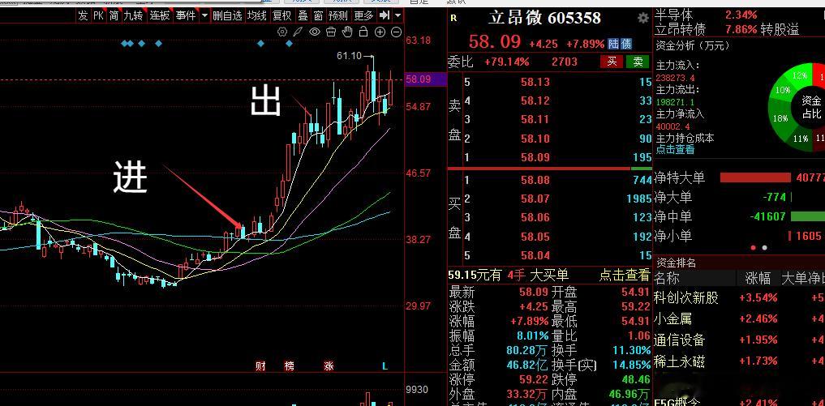Screen dimensions: 825x406
Task: Click the 净中单 green bar
Action: coord(808,216)
